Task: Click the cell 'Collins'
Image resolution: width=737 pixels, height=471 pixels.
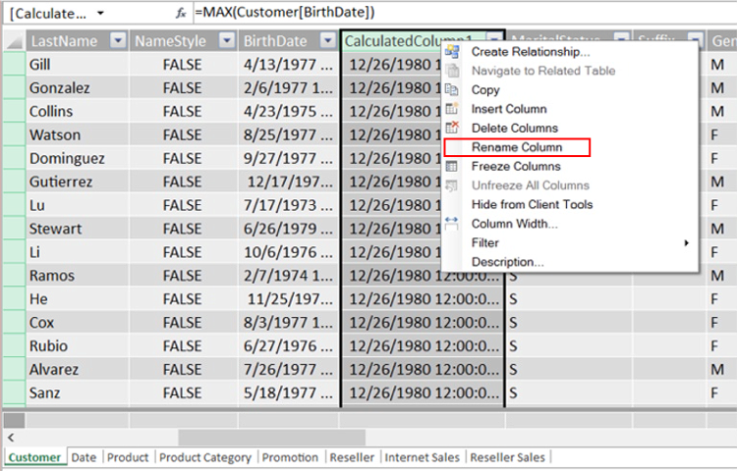Action: pyautogui.click(x=77, y=111)
